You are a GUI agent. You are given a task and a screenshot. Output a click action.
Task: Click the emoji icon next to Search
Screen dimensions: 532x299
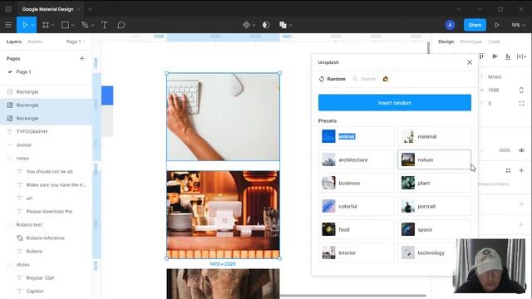point(386,79)
